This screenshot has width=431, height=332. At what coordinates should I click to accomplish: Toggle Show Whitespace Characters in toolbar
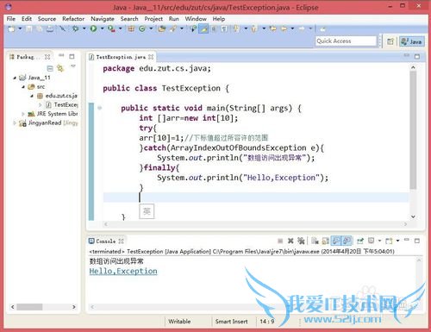click(x=224, y=28)
